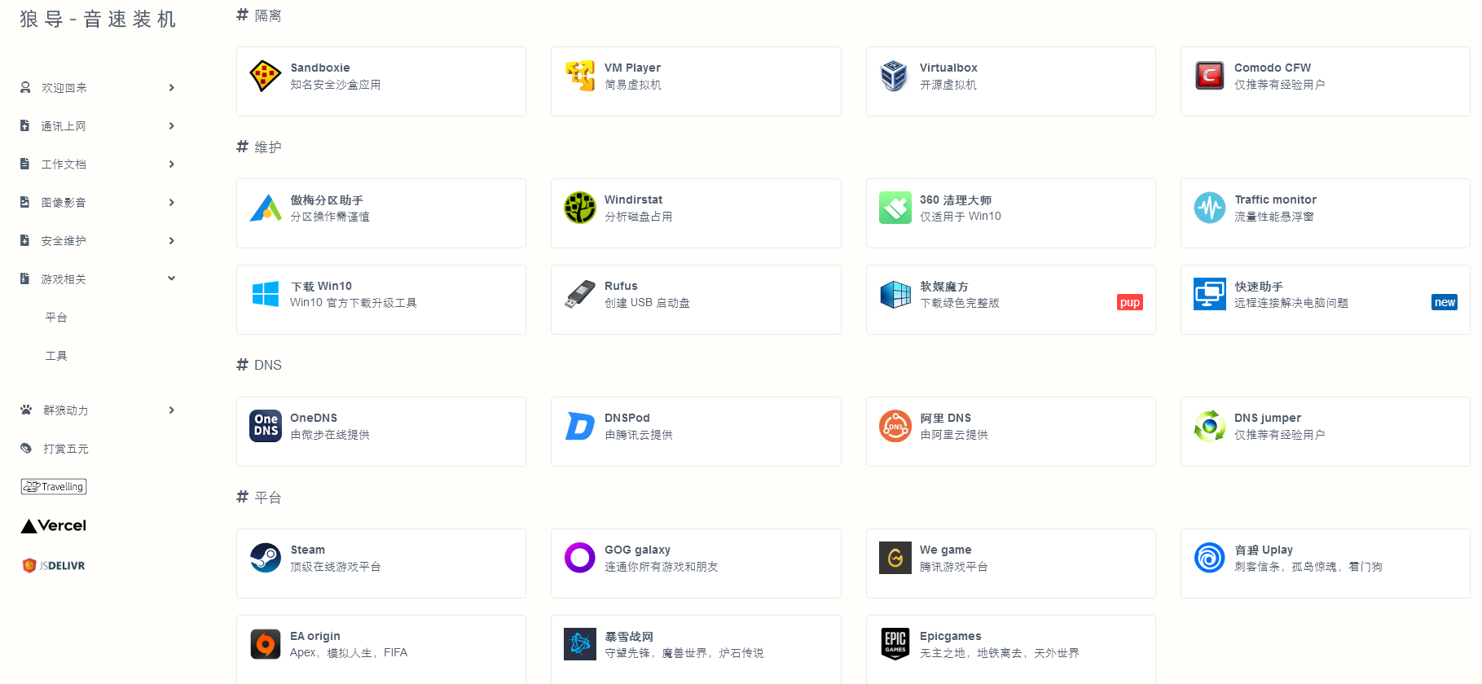Expand the 欢迎回来 sidebar menu

click(x=171, y=88)
